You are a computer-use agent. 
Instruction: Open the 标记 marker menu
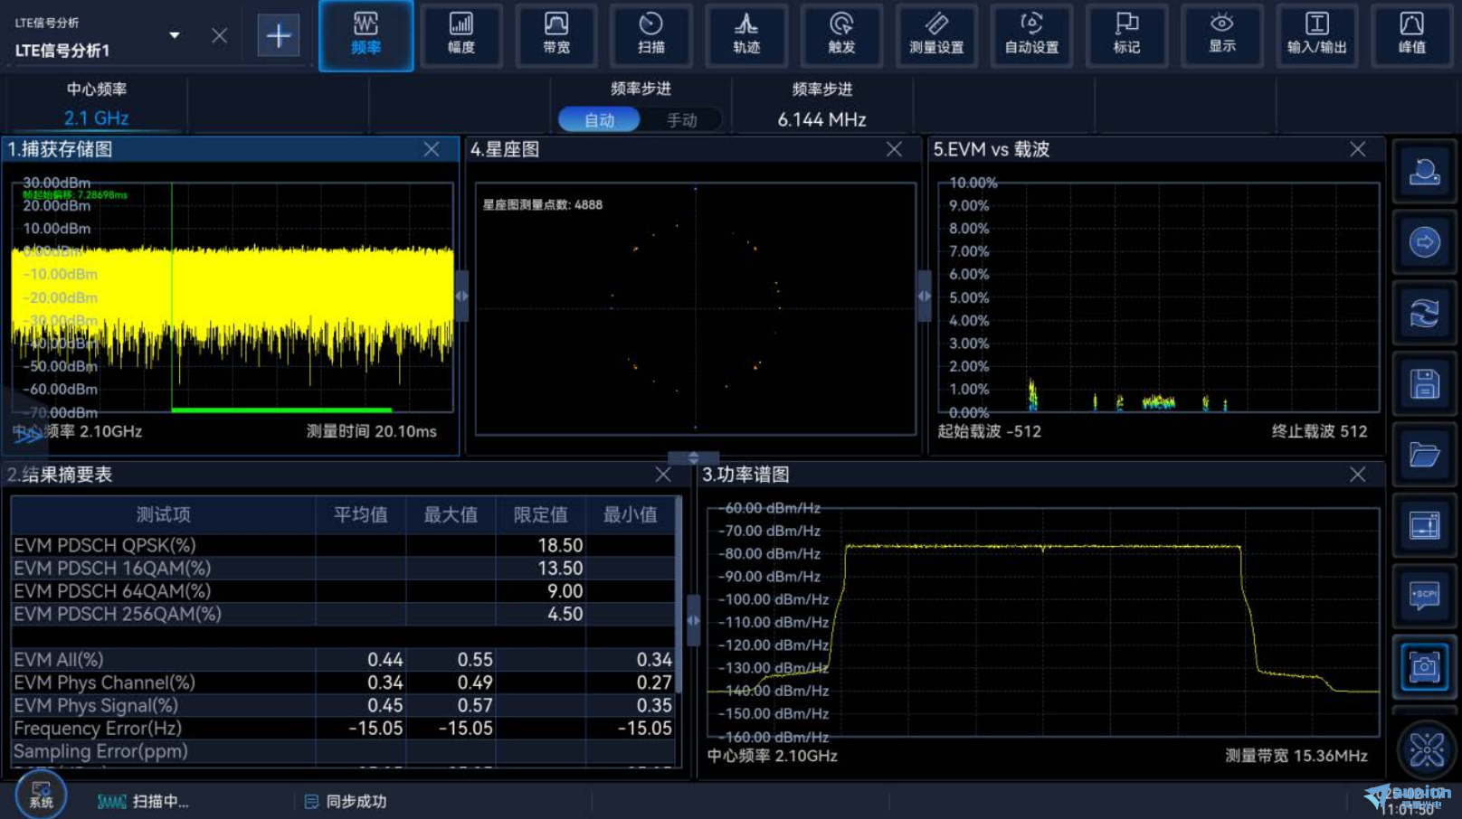coord(1126,35)
